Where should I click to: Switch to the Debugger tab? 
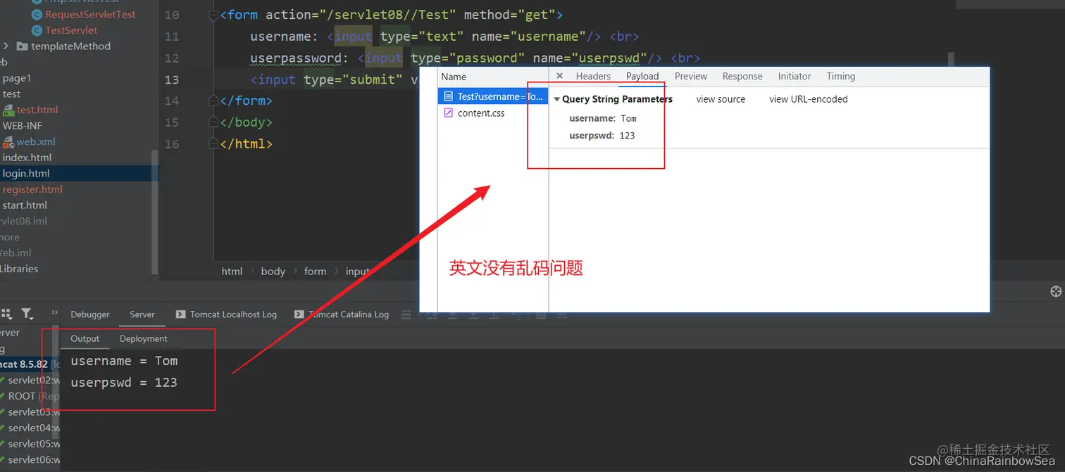90,314
